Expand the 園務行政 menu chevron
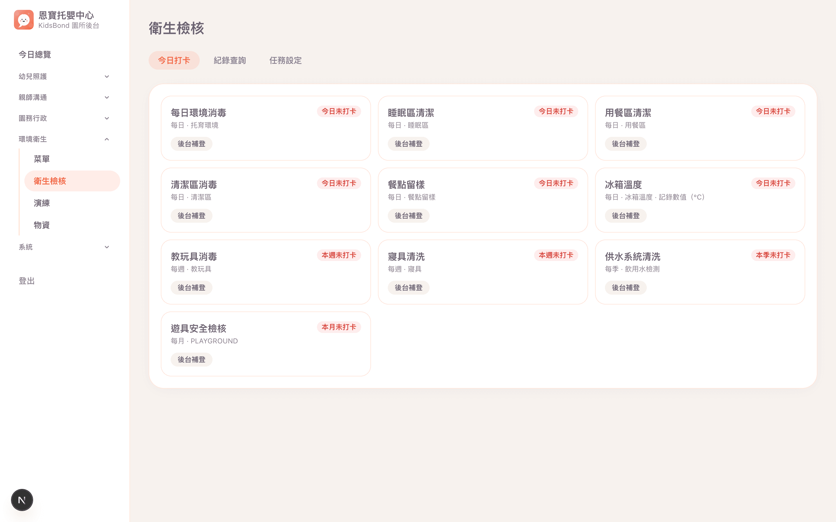Image resolution: width=836 pixels, height=522 pixels. (107, 118)
